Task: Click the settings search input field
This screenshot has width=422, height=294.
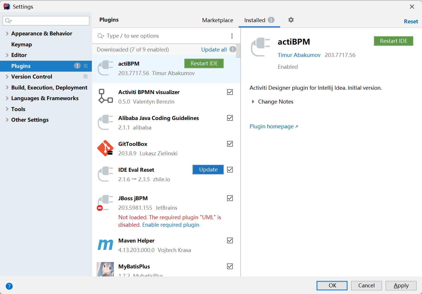Action: 46,21
